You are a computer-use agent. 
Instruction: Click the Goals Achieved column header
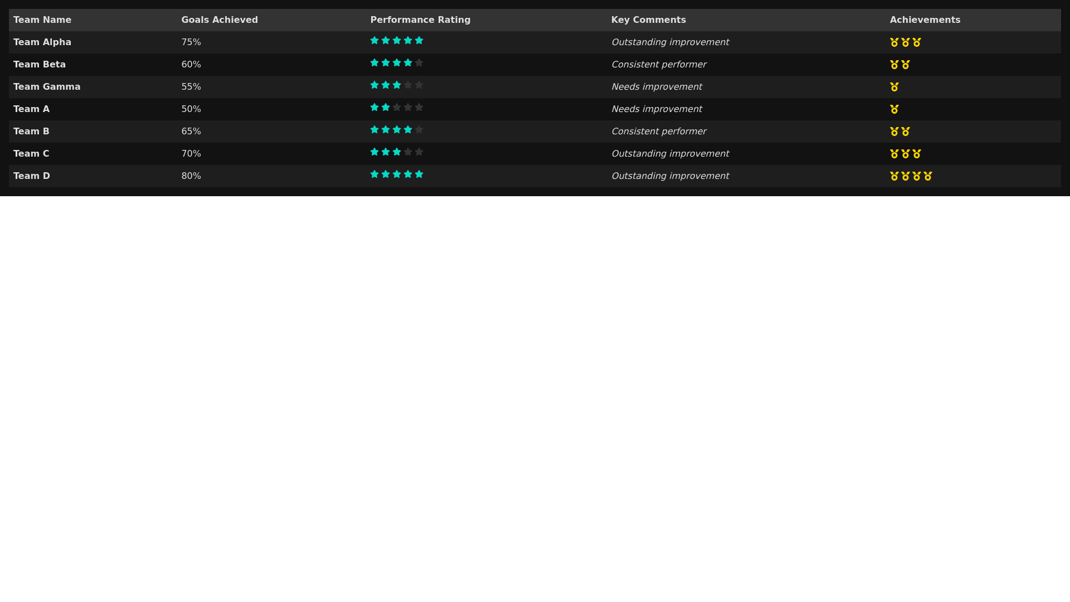pyautogui.click(x=220, y=20)
